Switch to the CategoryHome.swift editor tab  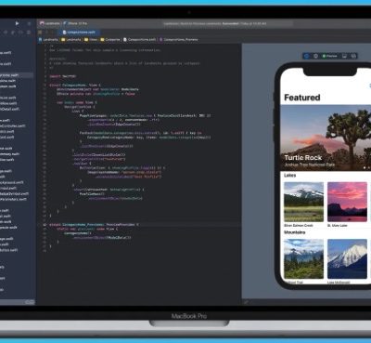point(79,33)
